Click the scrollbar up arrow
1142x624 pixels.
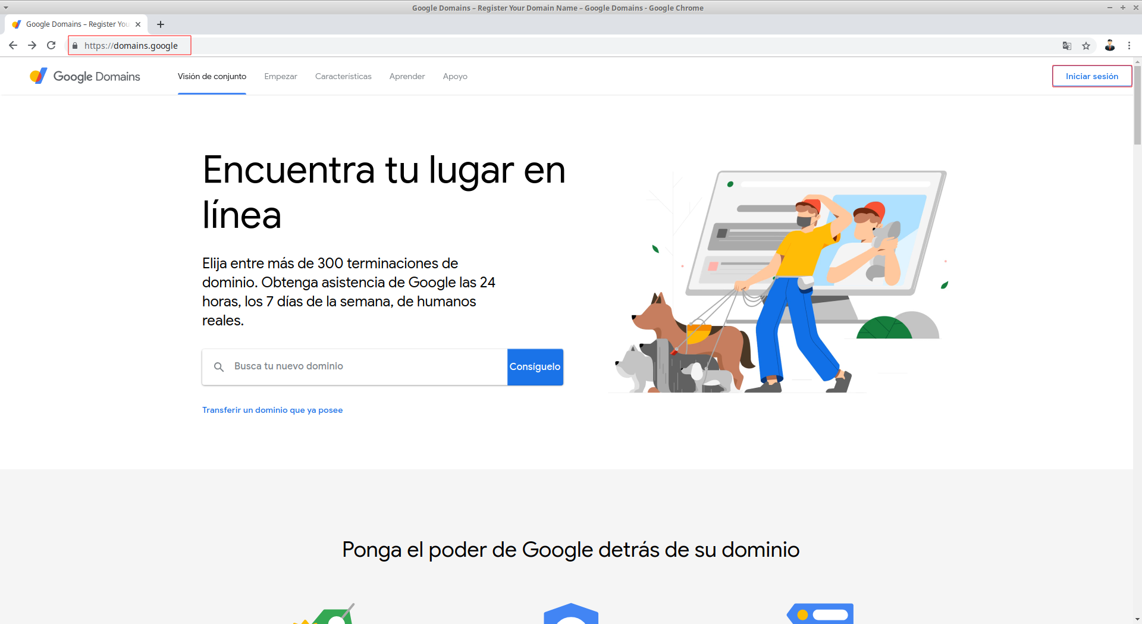tap(1137, 61)
